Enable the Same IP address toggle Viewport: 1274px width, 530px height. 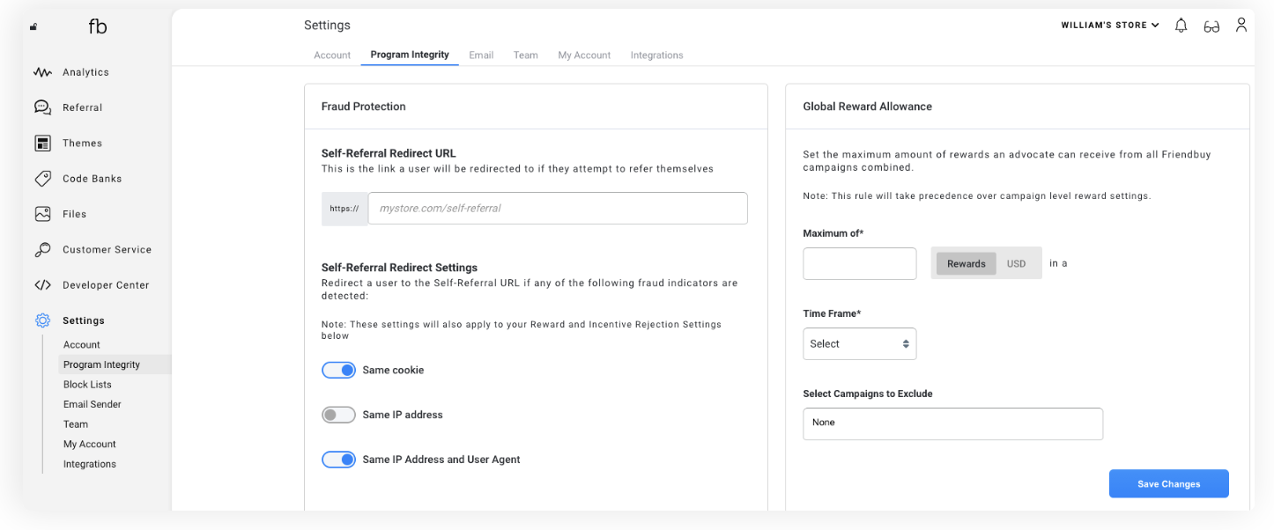338,415
